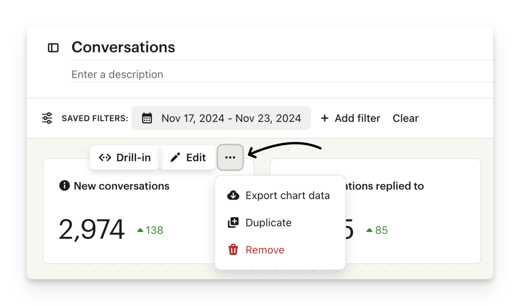520x306 pixels.
Task: Click the plus icon before Add filter
Action: tap(324, 118)
